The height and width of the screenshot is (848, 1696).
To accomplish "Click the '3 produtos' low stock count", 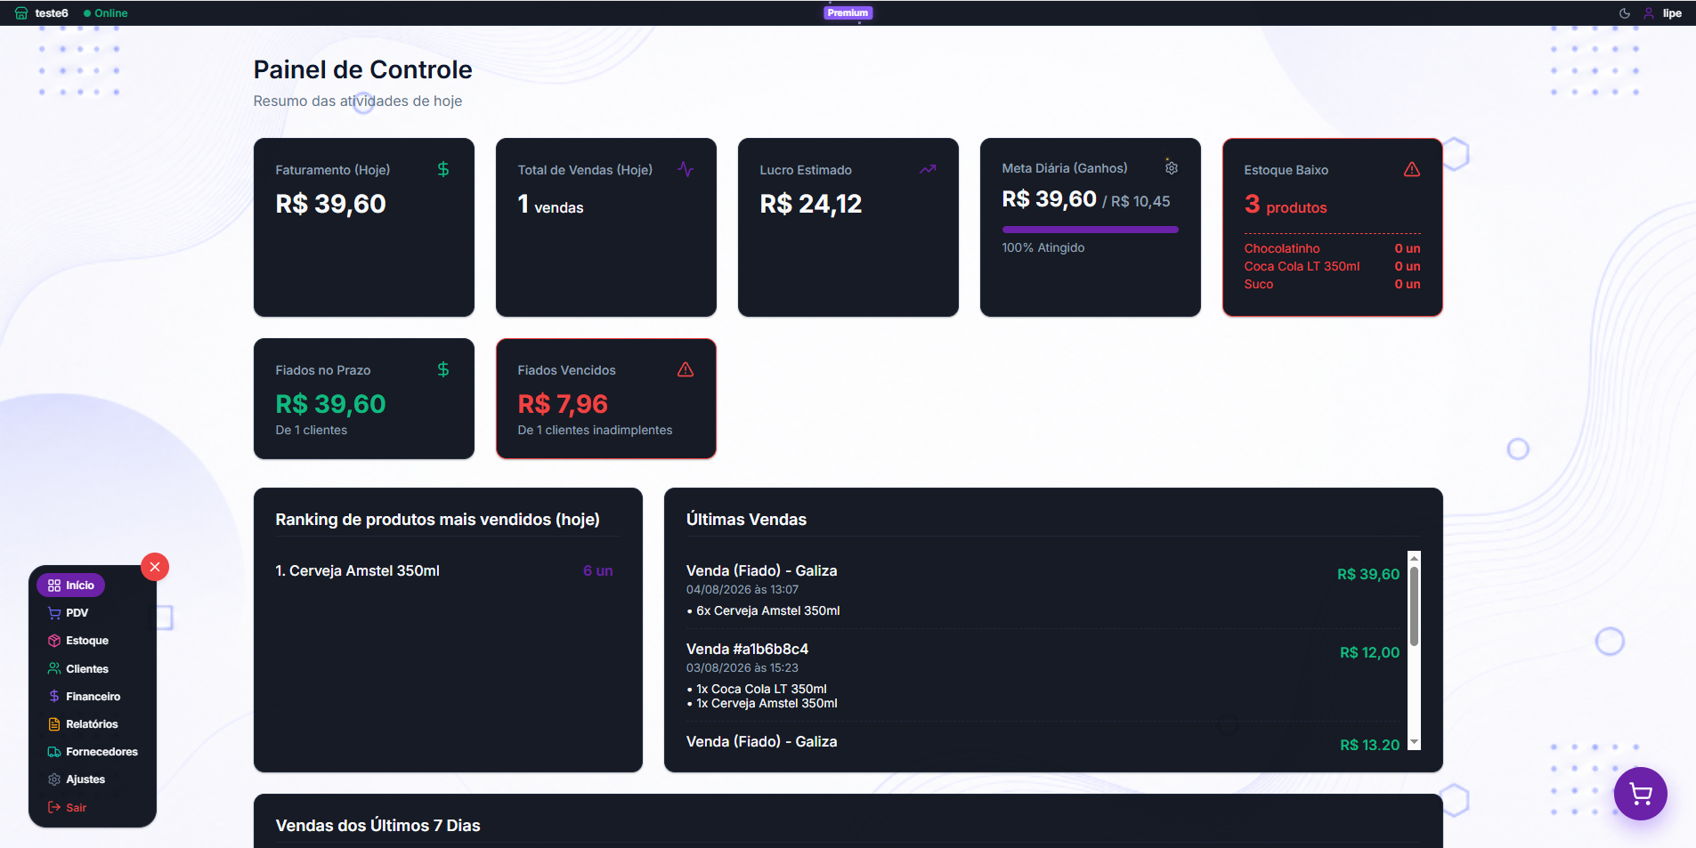I will [1286, 205].
